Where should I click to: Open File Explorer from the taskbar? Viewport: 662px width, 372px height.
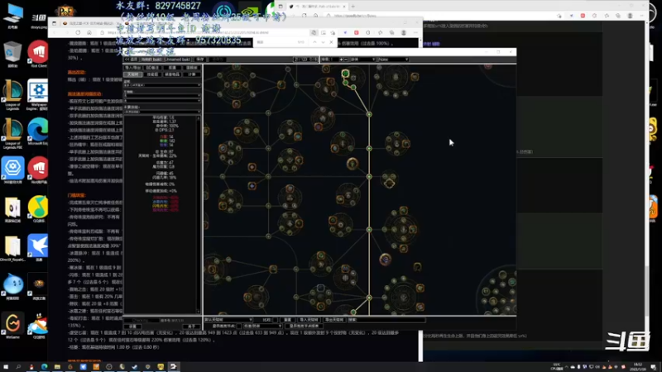pos(57,367)
